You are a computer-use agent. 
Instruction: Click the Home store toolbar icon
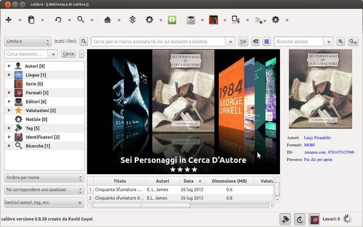[x=107, y=20]
